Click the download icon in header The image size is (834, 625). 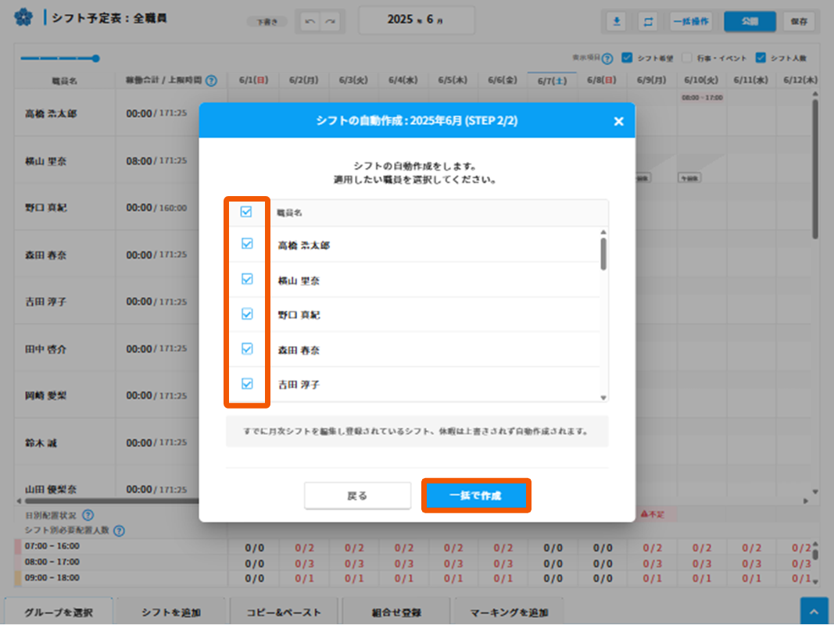617,22
